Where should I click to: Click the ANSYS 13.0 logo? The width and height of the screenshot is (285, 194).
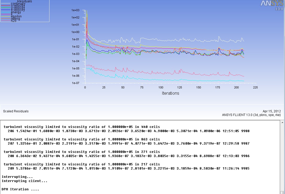tap(272, 5)
